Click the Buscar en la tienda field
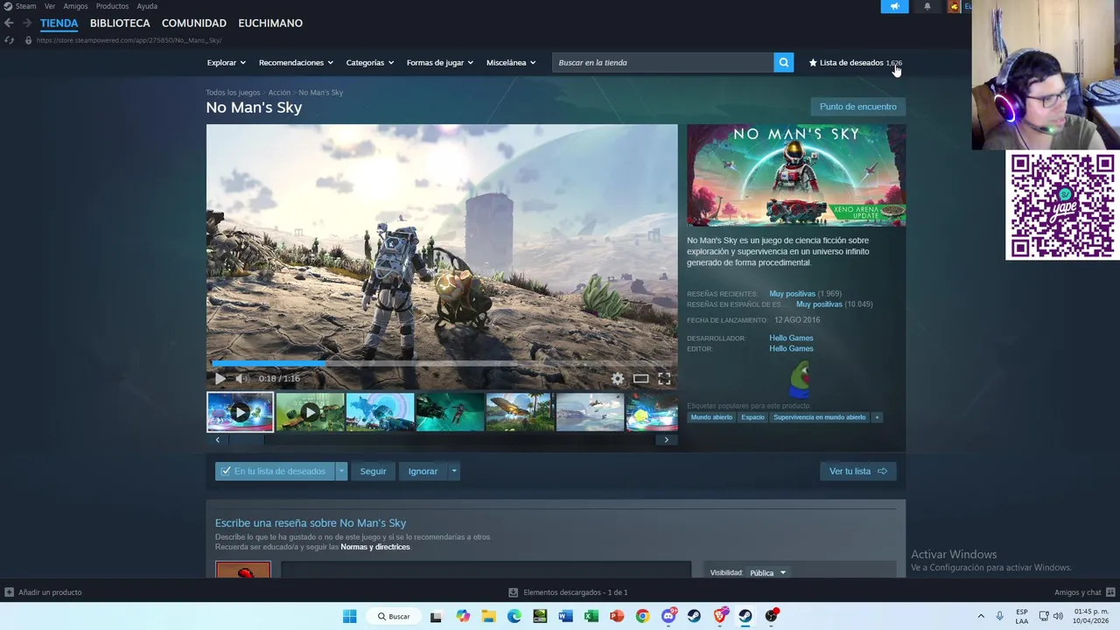Image resolution: width=1120 pixels, height=630 pixels. (663, 62)
